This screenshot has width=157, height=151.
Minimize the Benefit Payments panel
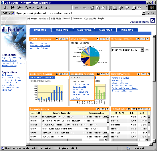coord(139,74)
